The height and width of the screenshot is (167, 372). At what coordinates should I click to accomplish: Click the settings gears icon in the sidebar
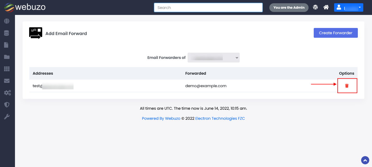(x=7, y=93)
